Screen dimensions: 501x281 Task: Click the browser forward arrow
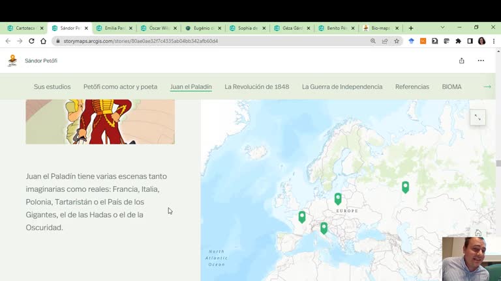(x=20, y=41)
